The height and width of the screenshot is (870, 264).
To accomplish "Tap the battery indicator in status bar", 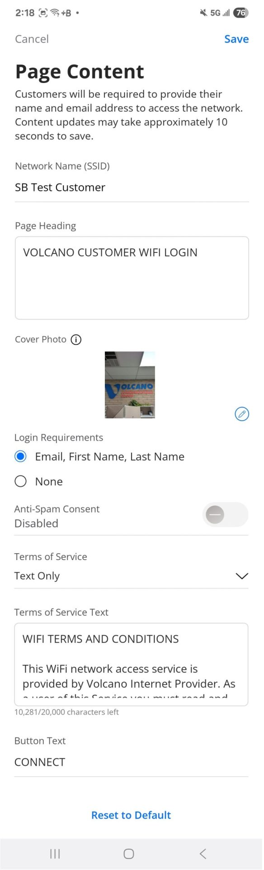I will tap(241, 13).
